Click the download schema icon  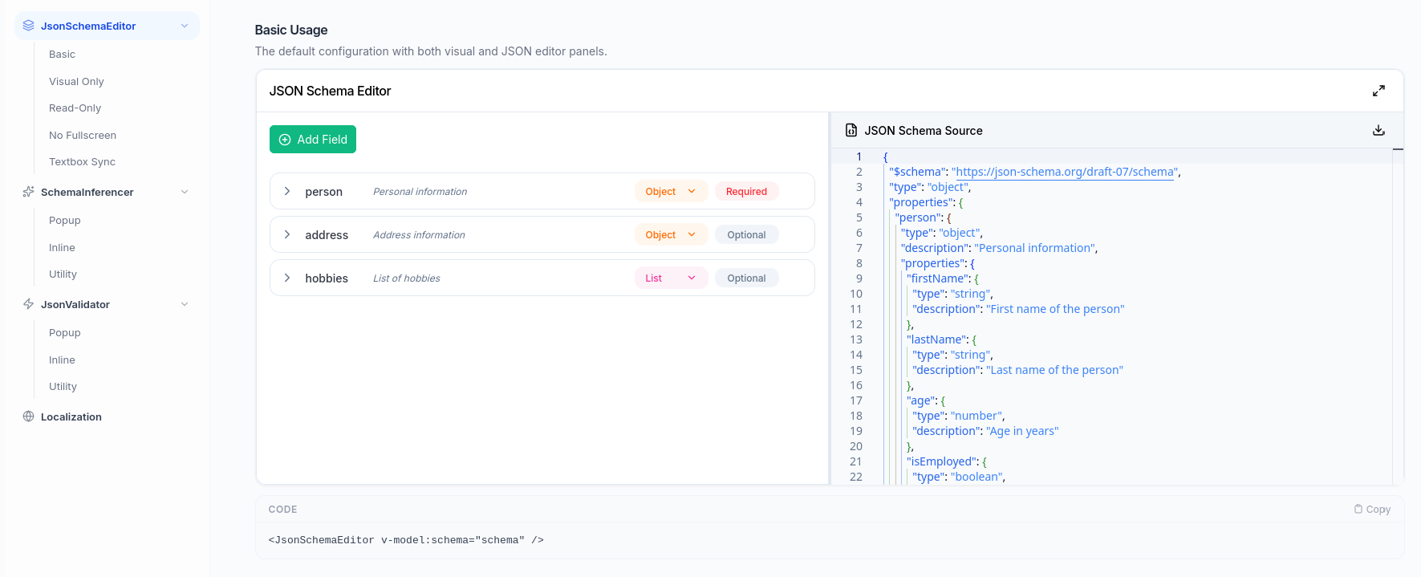[x=1378, y=130]
